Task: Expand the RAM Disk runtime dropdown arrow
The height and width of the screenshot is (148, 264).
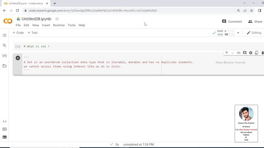Action: click(238, 33)
